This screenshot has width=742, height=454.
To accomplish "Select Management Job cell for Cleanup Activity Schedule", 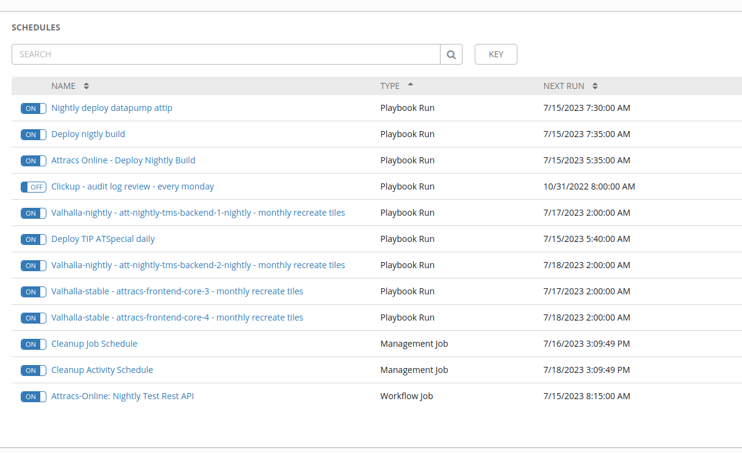I will tap(414, 370).
